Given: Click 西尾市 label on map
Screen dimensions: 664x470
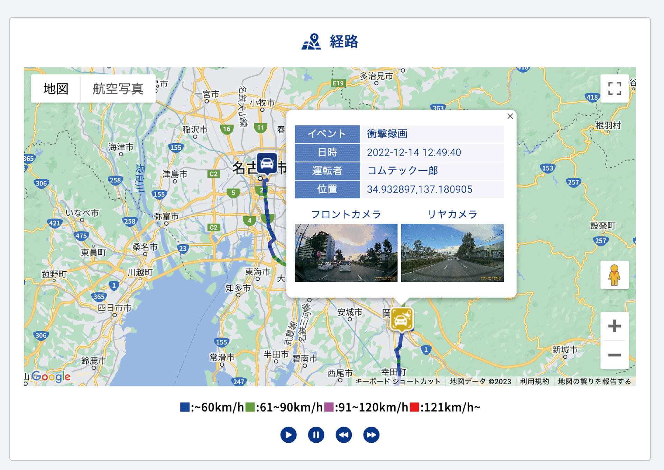Looking at the screenshot, I should (340, 373).
